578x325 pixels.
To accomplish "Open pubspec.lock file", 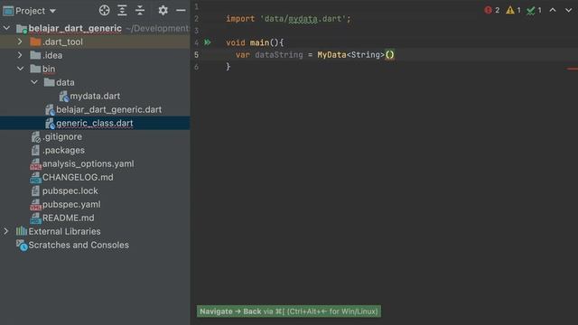I will pos(70,190).
